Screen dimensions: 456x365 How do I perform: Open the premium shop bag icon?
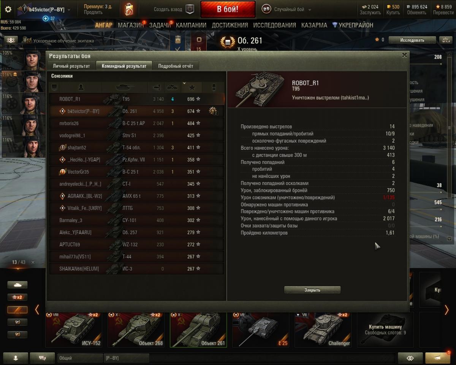129,9
